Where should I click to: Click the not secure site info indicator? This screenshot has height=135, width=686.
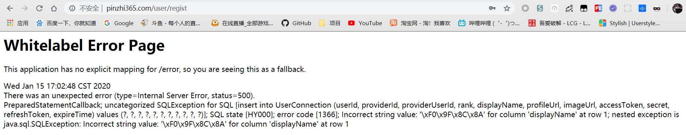tap(84, 8)
